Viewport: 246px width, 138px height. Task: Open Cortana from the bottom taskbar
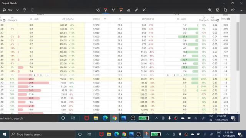(x=80, y=134)
